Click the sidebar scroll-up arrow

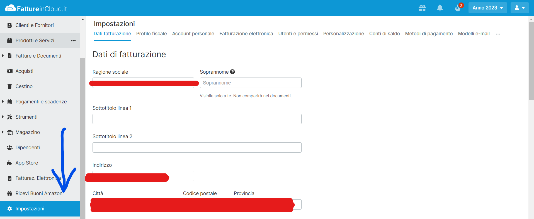click(82, 19)
